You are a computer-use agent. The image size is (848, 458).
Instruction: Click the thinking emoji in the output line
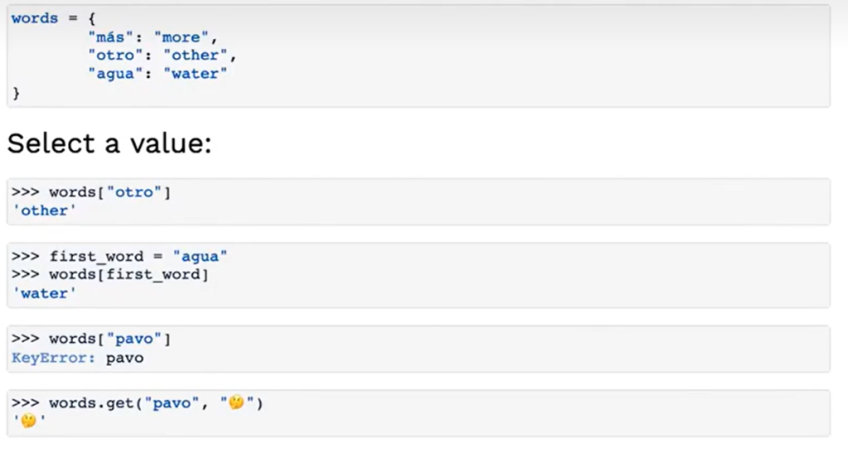pyautogui.click(x=28, y=422)
